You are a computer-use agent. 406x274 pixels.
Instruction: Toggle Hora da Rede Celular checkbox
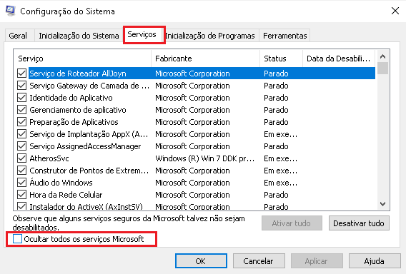(21, 195)
